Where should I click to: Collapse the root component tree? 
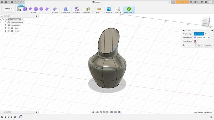click(4, 19)
